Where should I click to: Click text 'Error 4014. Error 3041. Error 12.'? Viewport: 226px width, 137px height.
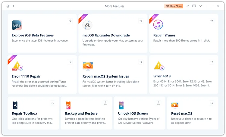(173, 82)
